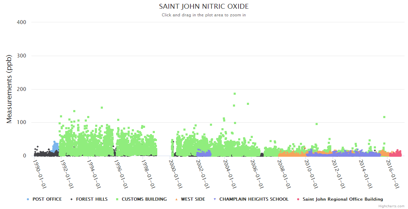Screen dimensions: 408x209
Task: Click the blue circle Post Office legend marker
Action: (28, 199)
